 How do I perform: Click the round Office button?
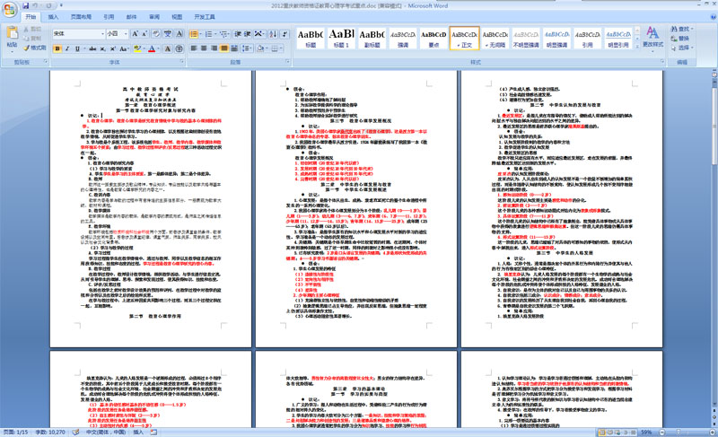pyautogui.click(x=9, y=10)
